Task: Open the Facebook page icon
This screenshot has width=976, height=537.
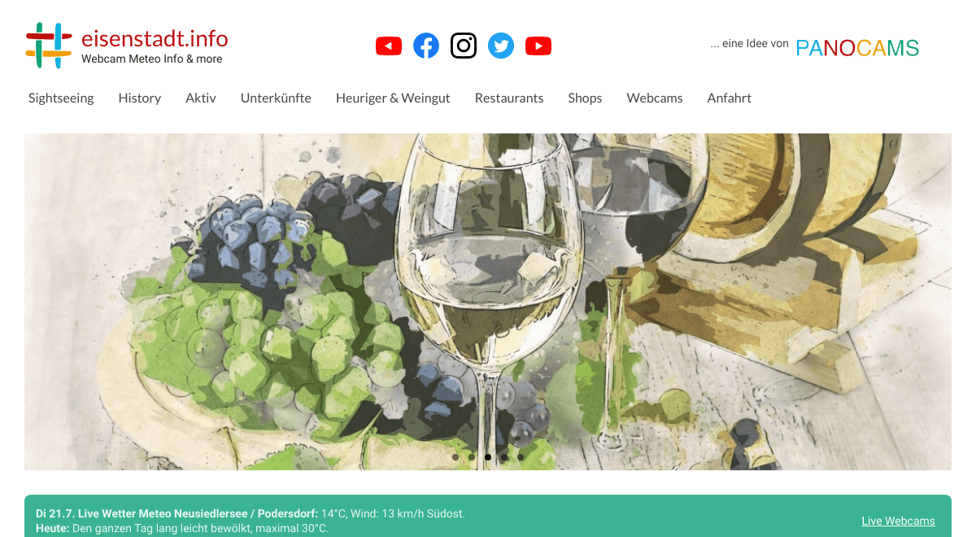Action: point(426,46)
